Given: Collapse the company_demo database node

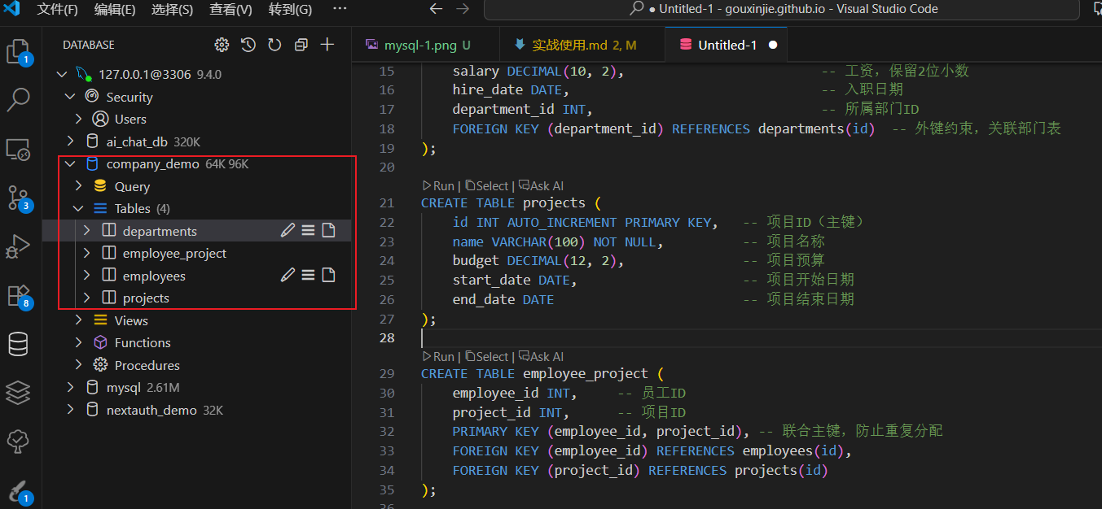Looking at the screenshot, I should tap(70, 163).
